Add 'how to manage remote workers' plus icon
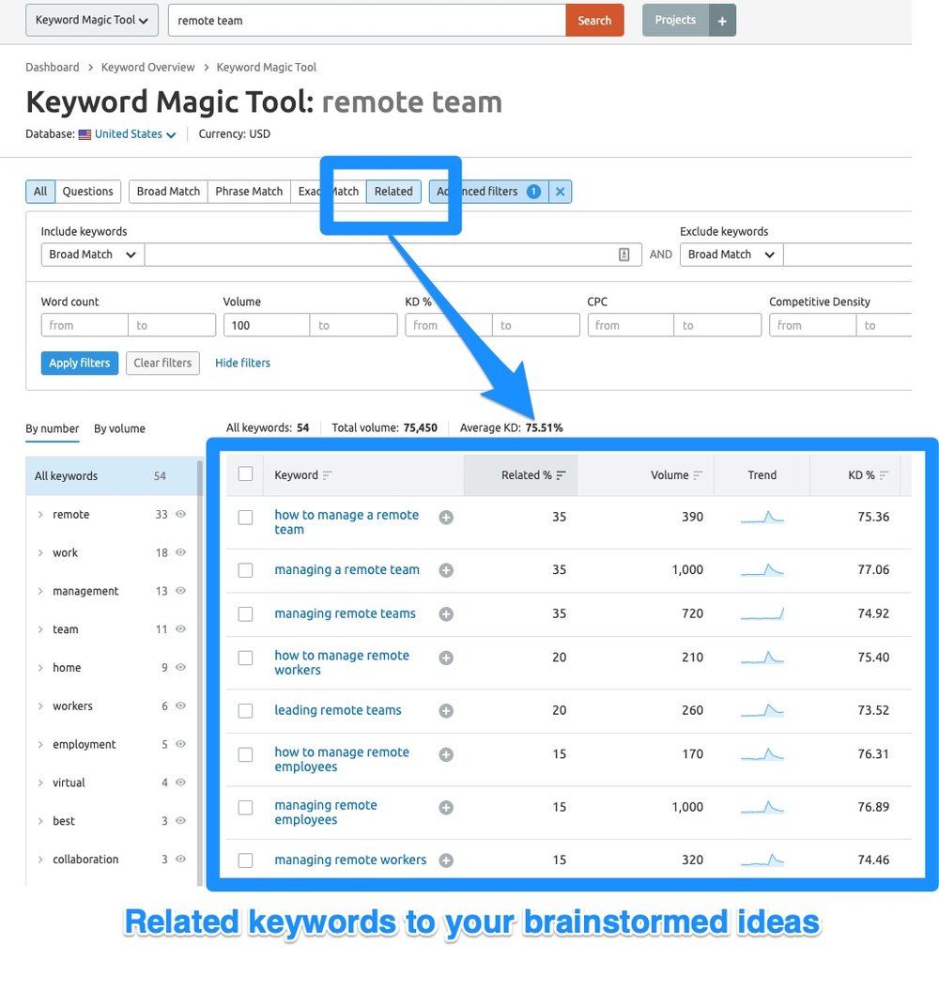This screenshot has width=939, height=992. (446, 658)
